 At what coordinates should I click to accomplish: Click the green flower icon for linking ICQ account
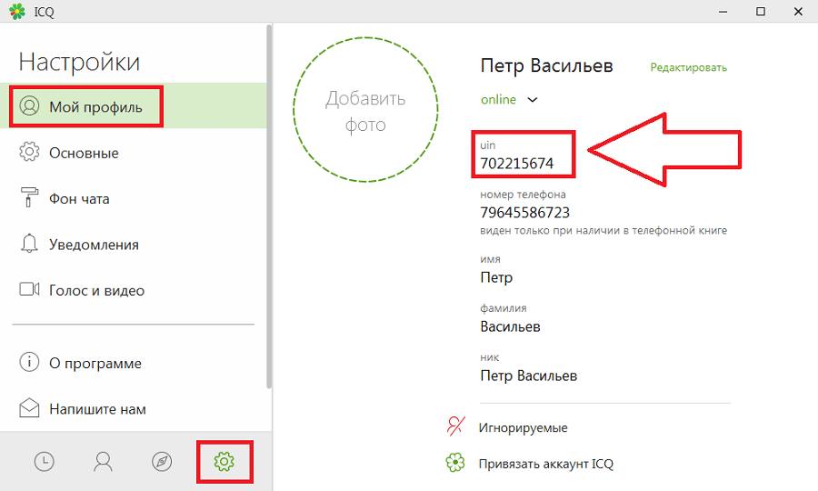click(455, 462)
